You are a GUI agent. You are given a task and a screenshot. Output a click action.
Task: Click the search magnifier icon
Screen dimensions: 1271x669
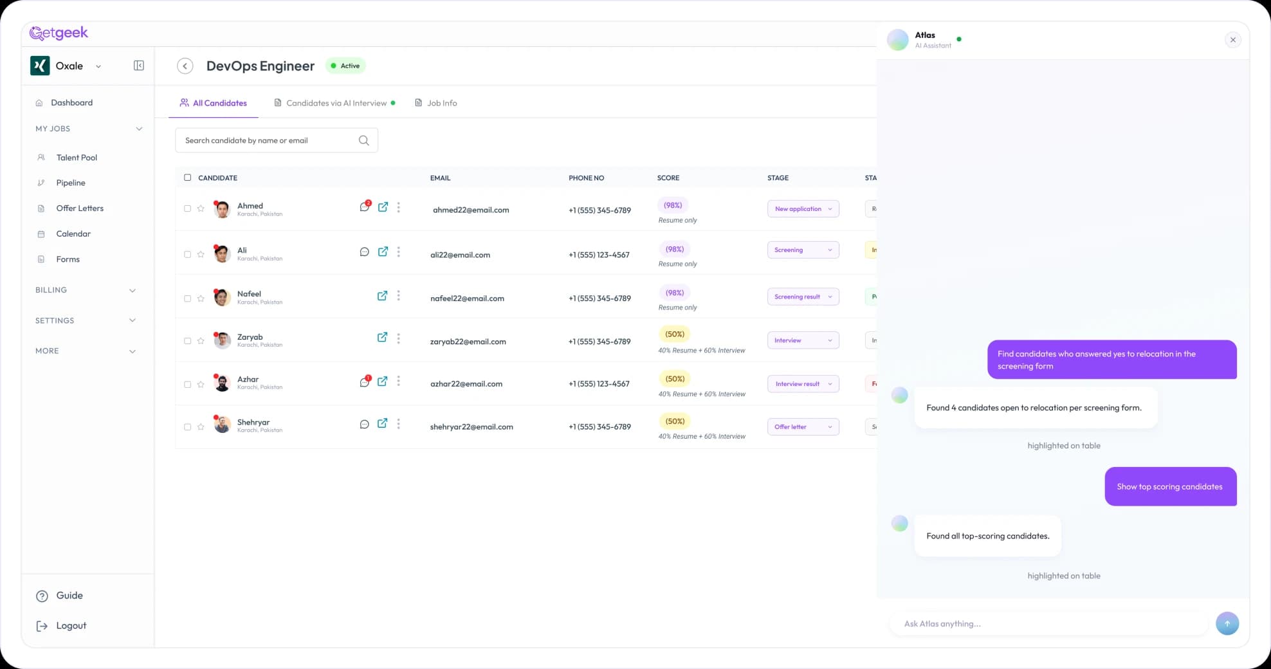pos(364,140)
